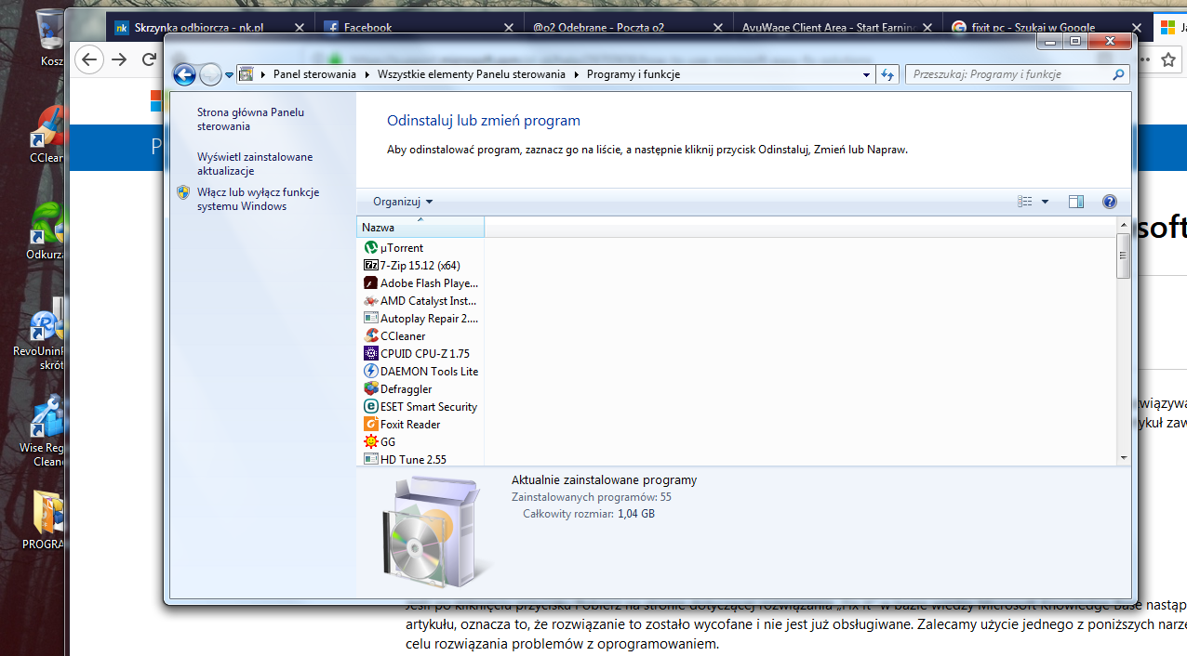Open the CCleaner desktop shortcut

(48, 136)
